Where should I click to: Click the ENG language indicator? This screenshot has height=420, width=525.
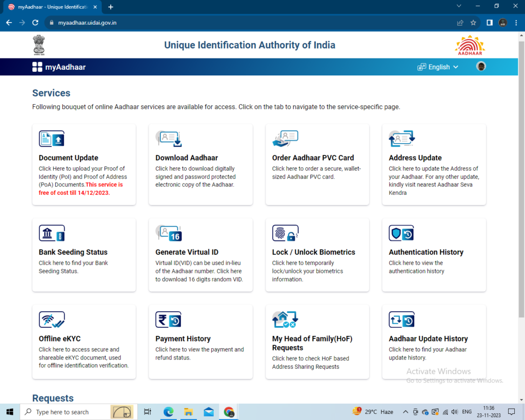[467, 412]
